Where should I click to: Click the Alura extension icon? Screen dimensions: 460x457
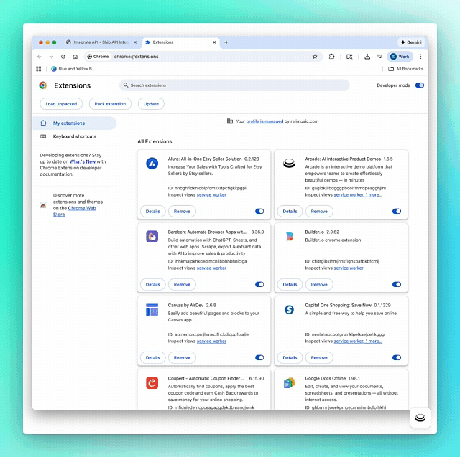coord(152,163)
